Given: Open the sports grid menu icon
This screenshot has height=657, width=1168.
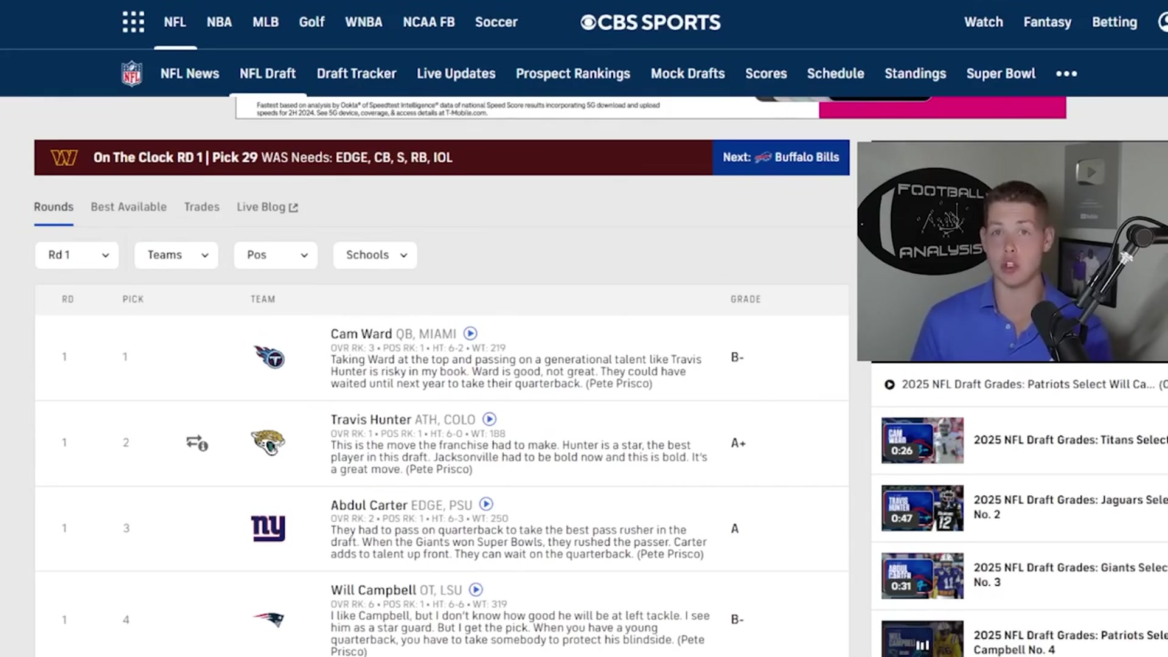Looking at the screenshot, I should click(x=133, y=22).
